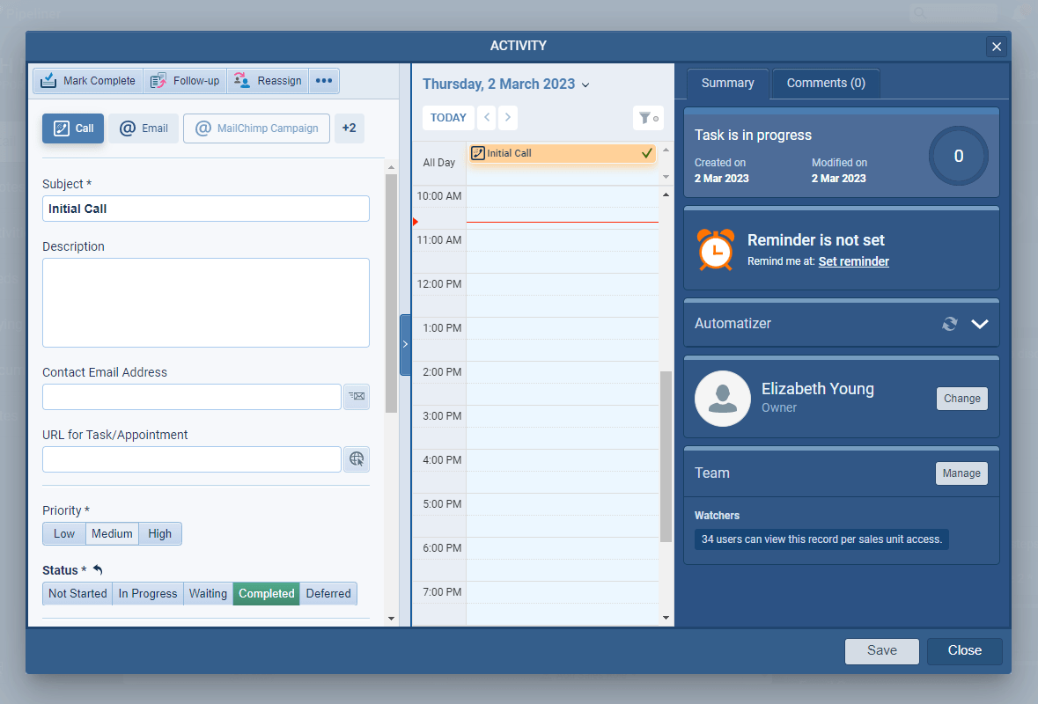Select the Deferred status option

[328, 594]
